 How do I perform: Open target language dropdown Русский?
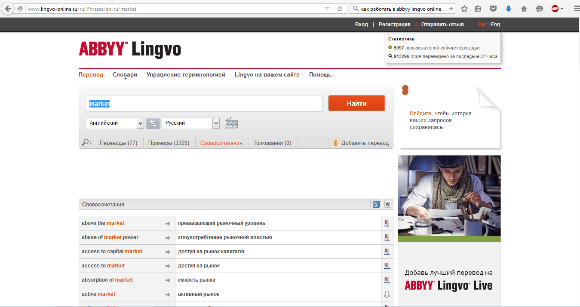pyautogui.click(x=191, y=123)
